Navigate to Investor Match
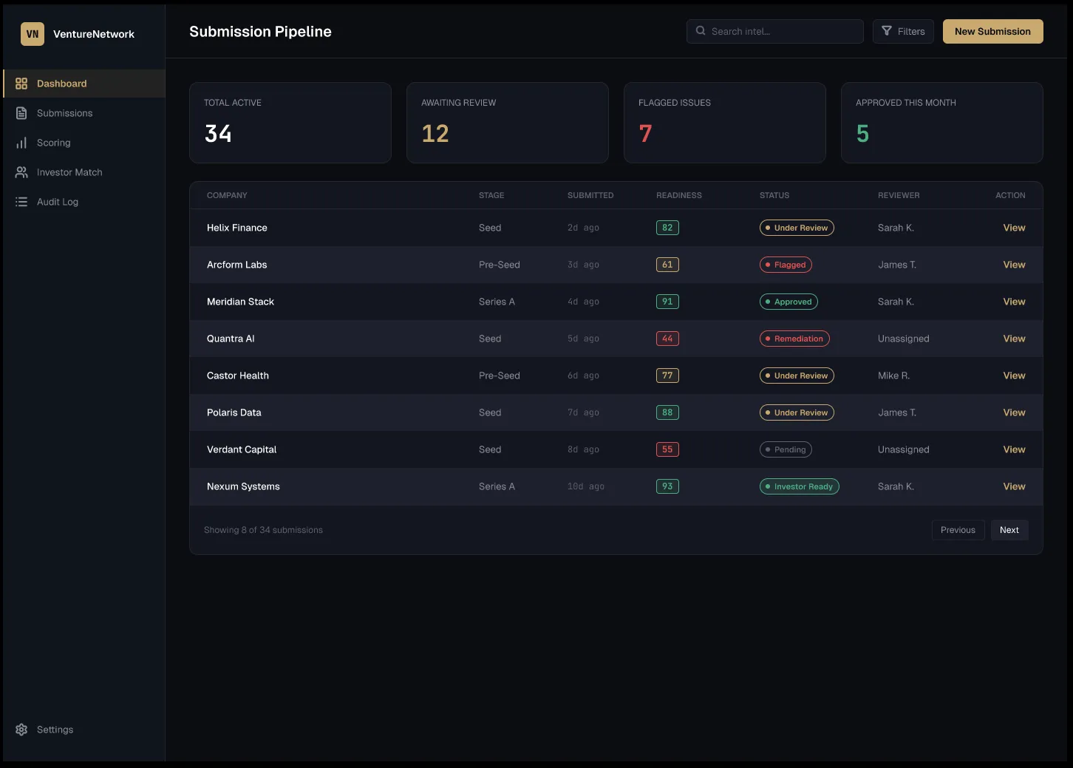This screenshot has width=1073, height=768. click(84, 172)
